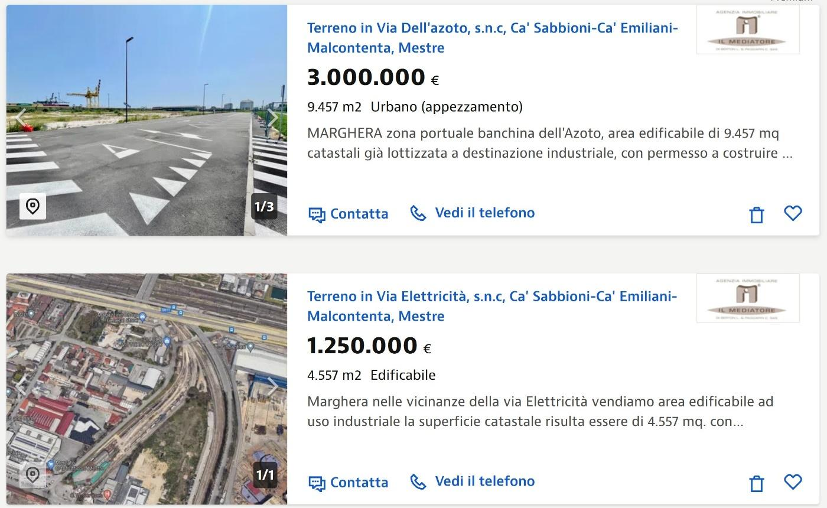Open the aerial map thumbnail of second listing
The height and width of the screenshot is (508, 827).
pos(146,389)
